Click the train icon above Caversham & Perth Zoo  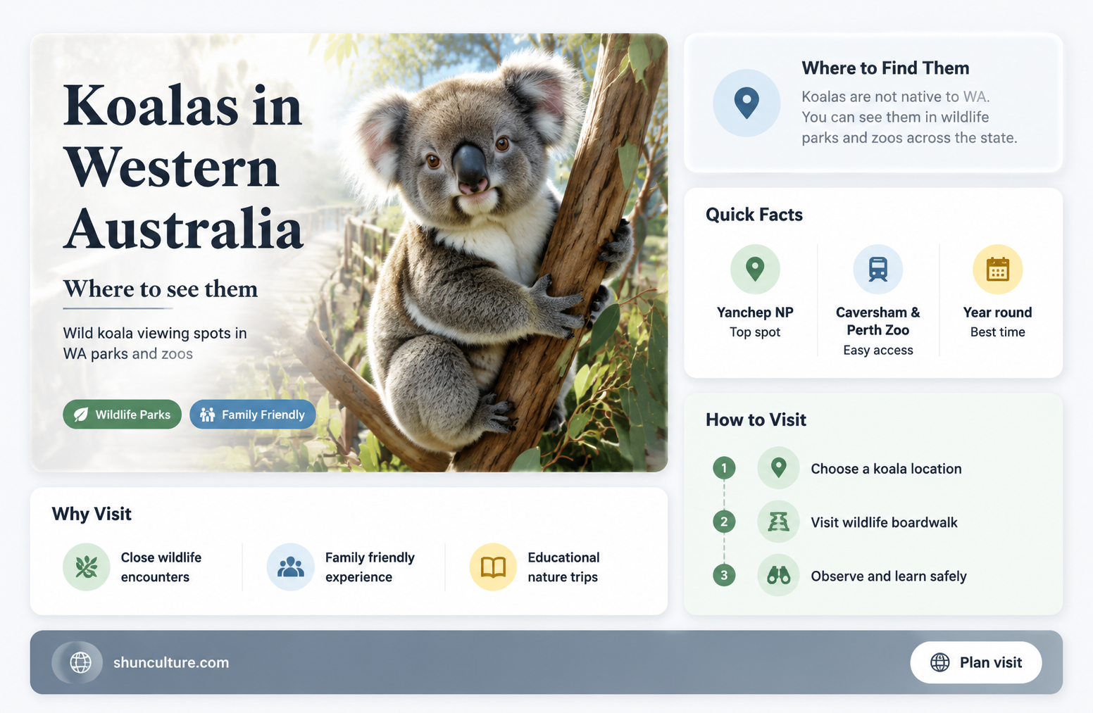point(877,269)
